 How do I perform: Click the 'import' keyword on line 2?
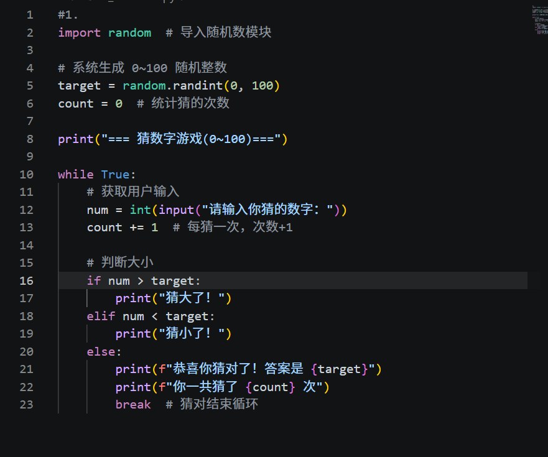(x=80, y=33)
